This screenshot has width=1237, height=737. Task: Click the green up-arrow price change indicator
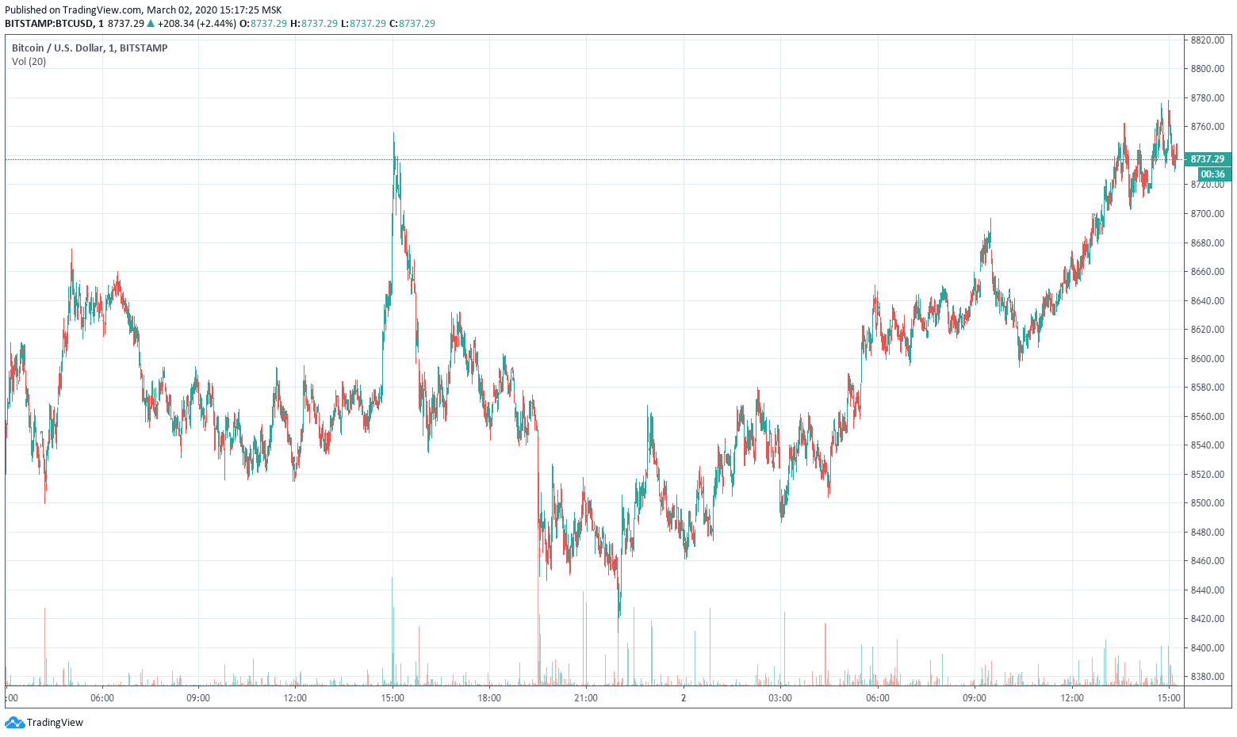(x=151, y=23)
